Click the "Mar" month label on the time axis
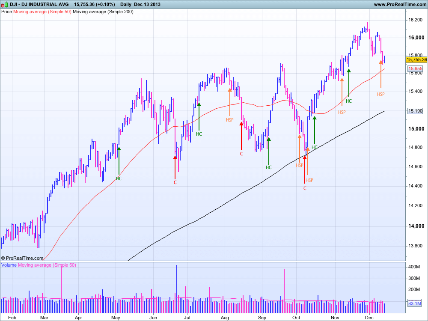Image resolution: width=428 pixels, height=321 pixels. tap(44, 318)
